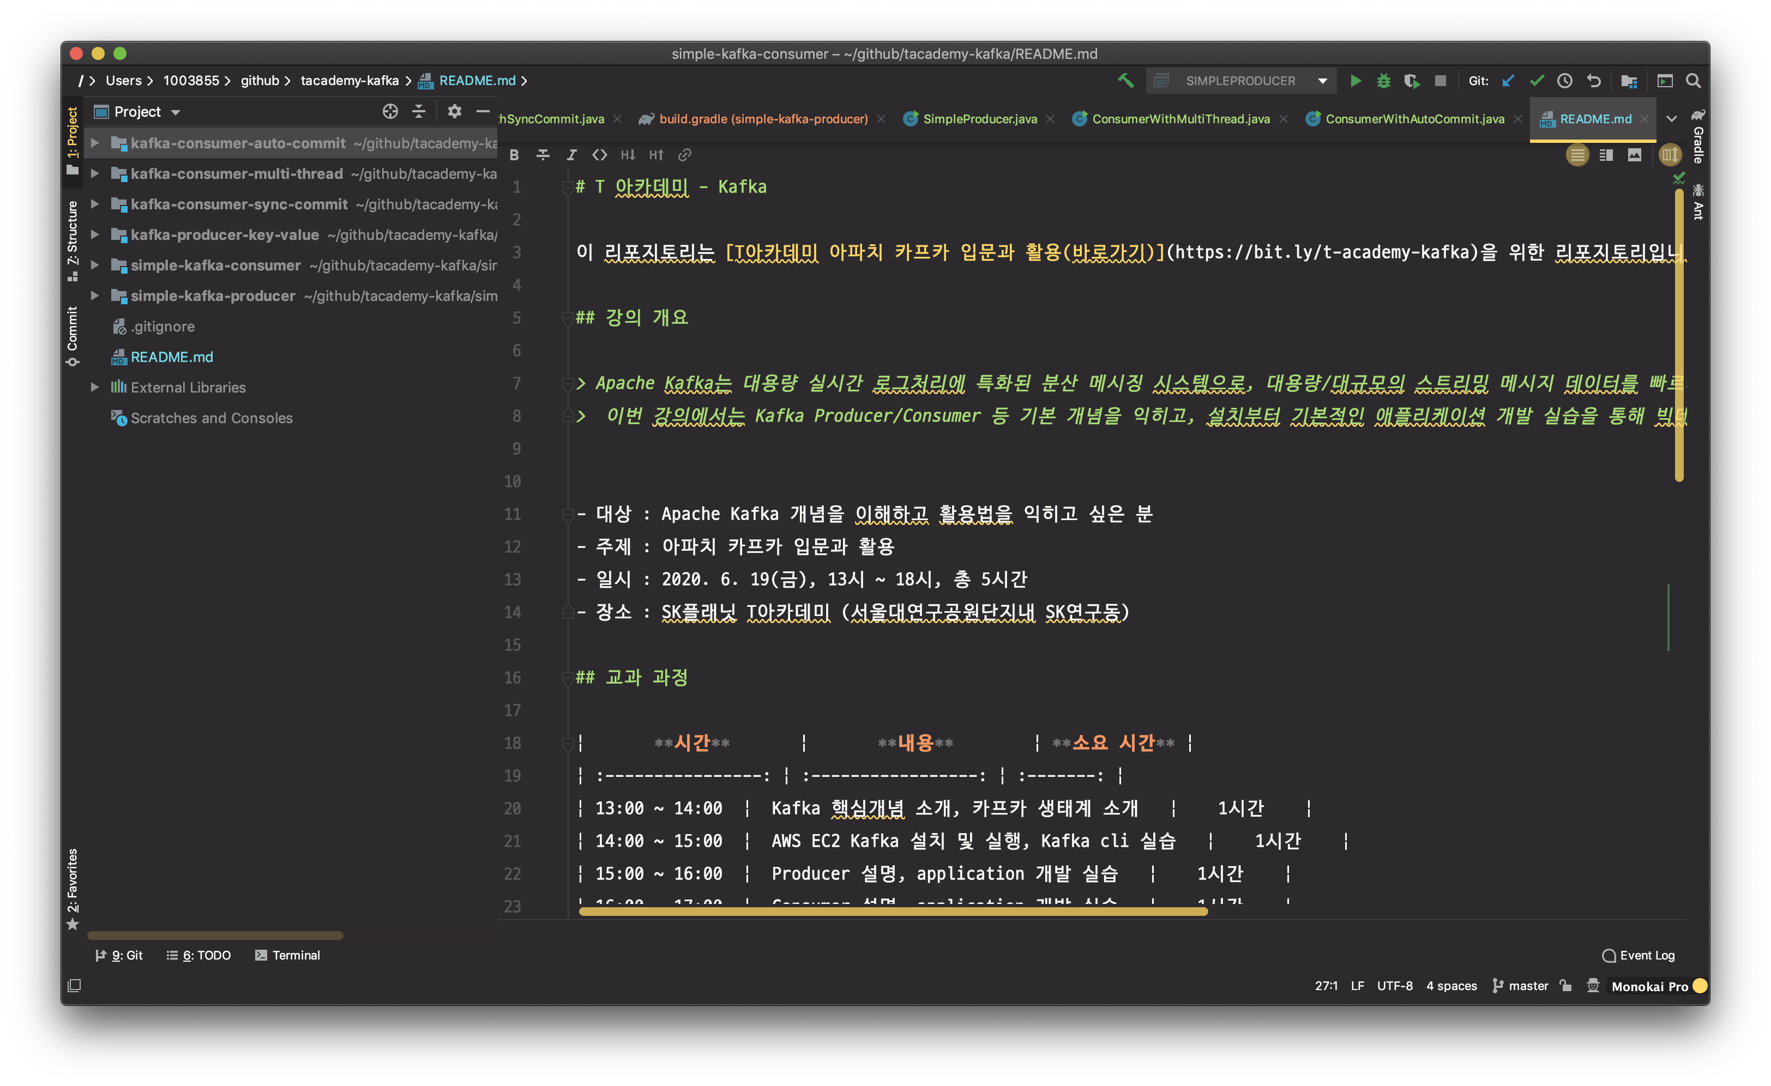Switch to editor and preview split
Screen dimensions: 1771x1086
coord(1606,154)
